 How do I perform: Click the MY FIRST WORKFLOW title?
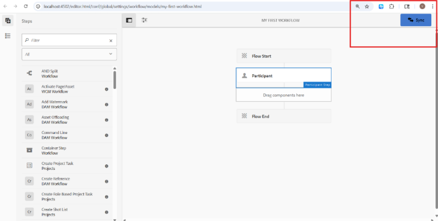(x=280, y=21)
